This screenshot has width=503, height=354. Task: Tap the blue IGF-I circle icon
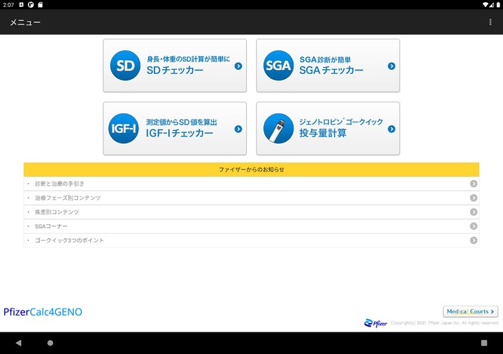(125, 129)
